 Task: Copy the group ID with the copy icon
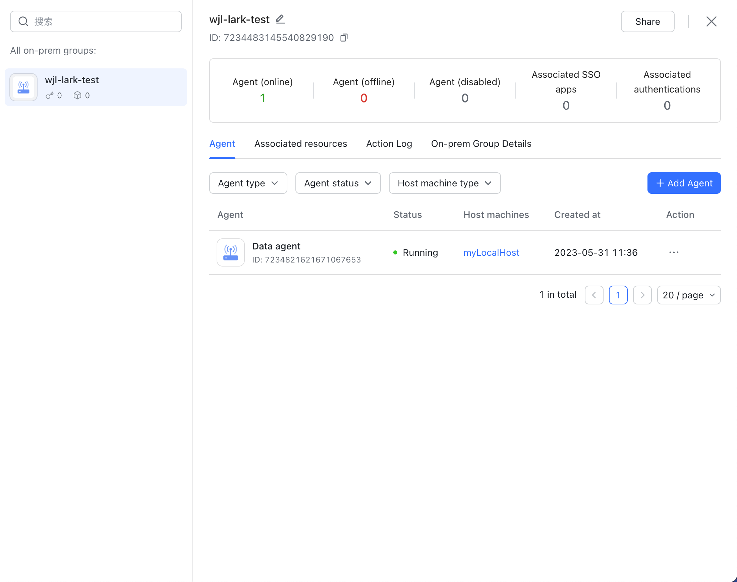click(x=344, y=38)
